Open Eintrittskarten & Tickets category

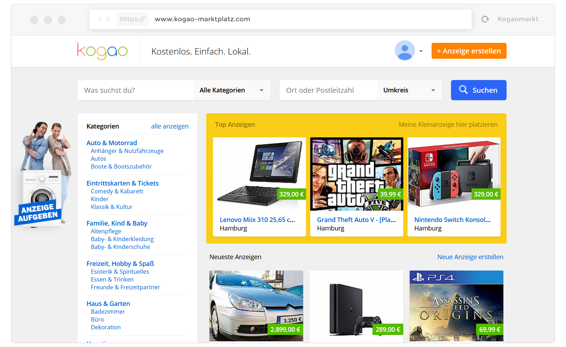122,183
